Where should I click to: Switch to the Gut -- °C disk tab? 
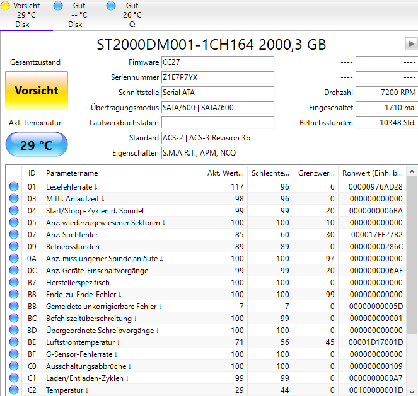point(79,15)
